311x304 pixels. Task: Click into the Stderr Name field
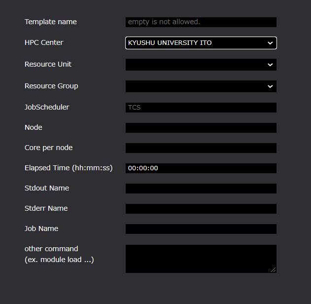[x=201, y=209]
